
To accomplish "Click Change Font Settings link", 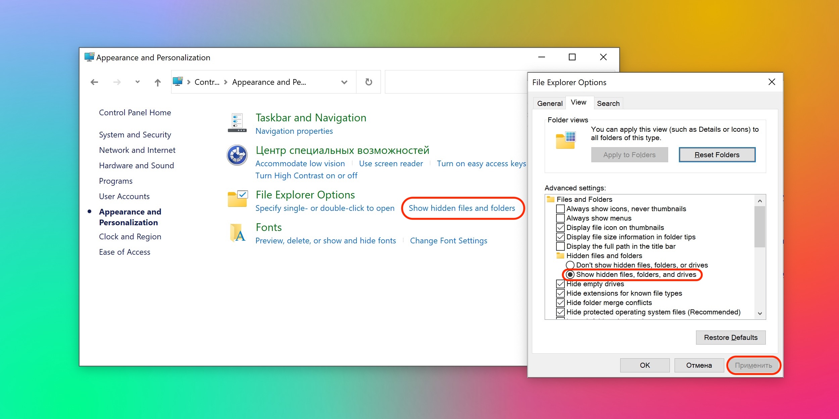I will pos(448,241).
